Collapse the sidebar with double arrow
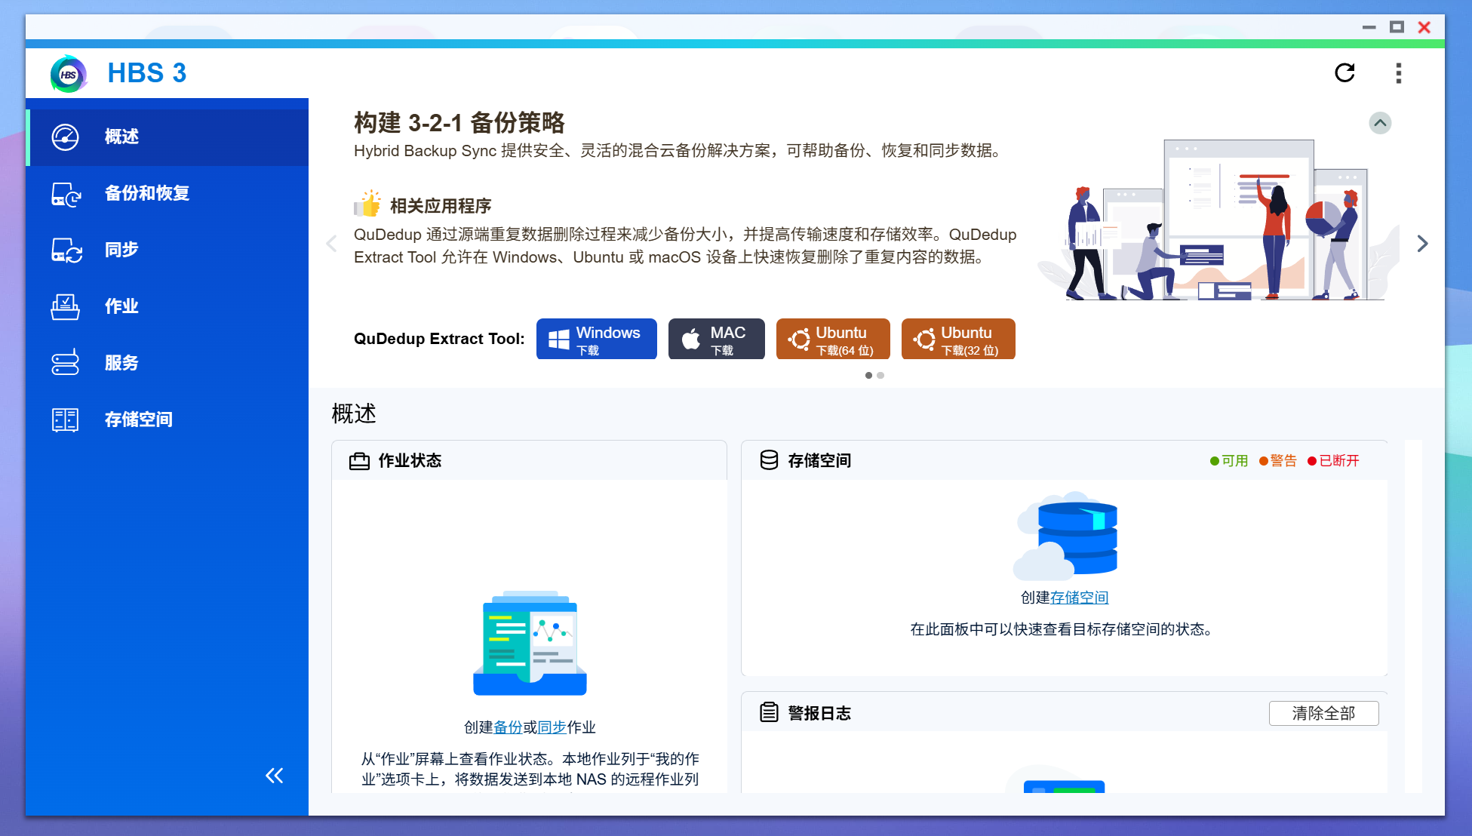The width and height of the screenshot is (1472, 836). [275, 776]
